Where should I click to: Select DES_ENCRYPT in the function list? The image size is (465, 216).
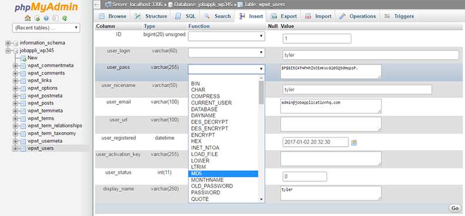pos(223,129)
